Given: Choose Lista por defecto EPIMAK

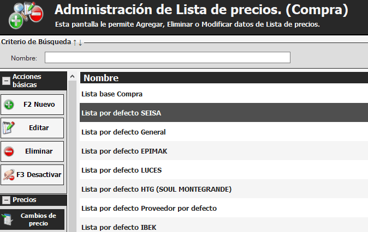Looking at the screenshot, I should (x=124, y=151).
